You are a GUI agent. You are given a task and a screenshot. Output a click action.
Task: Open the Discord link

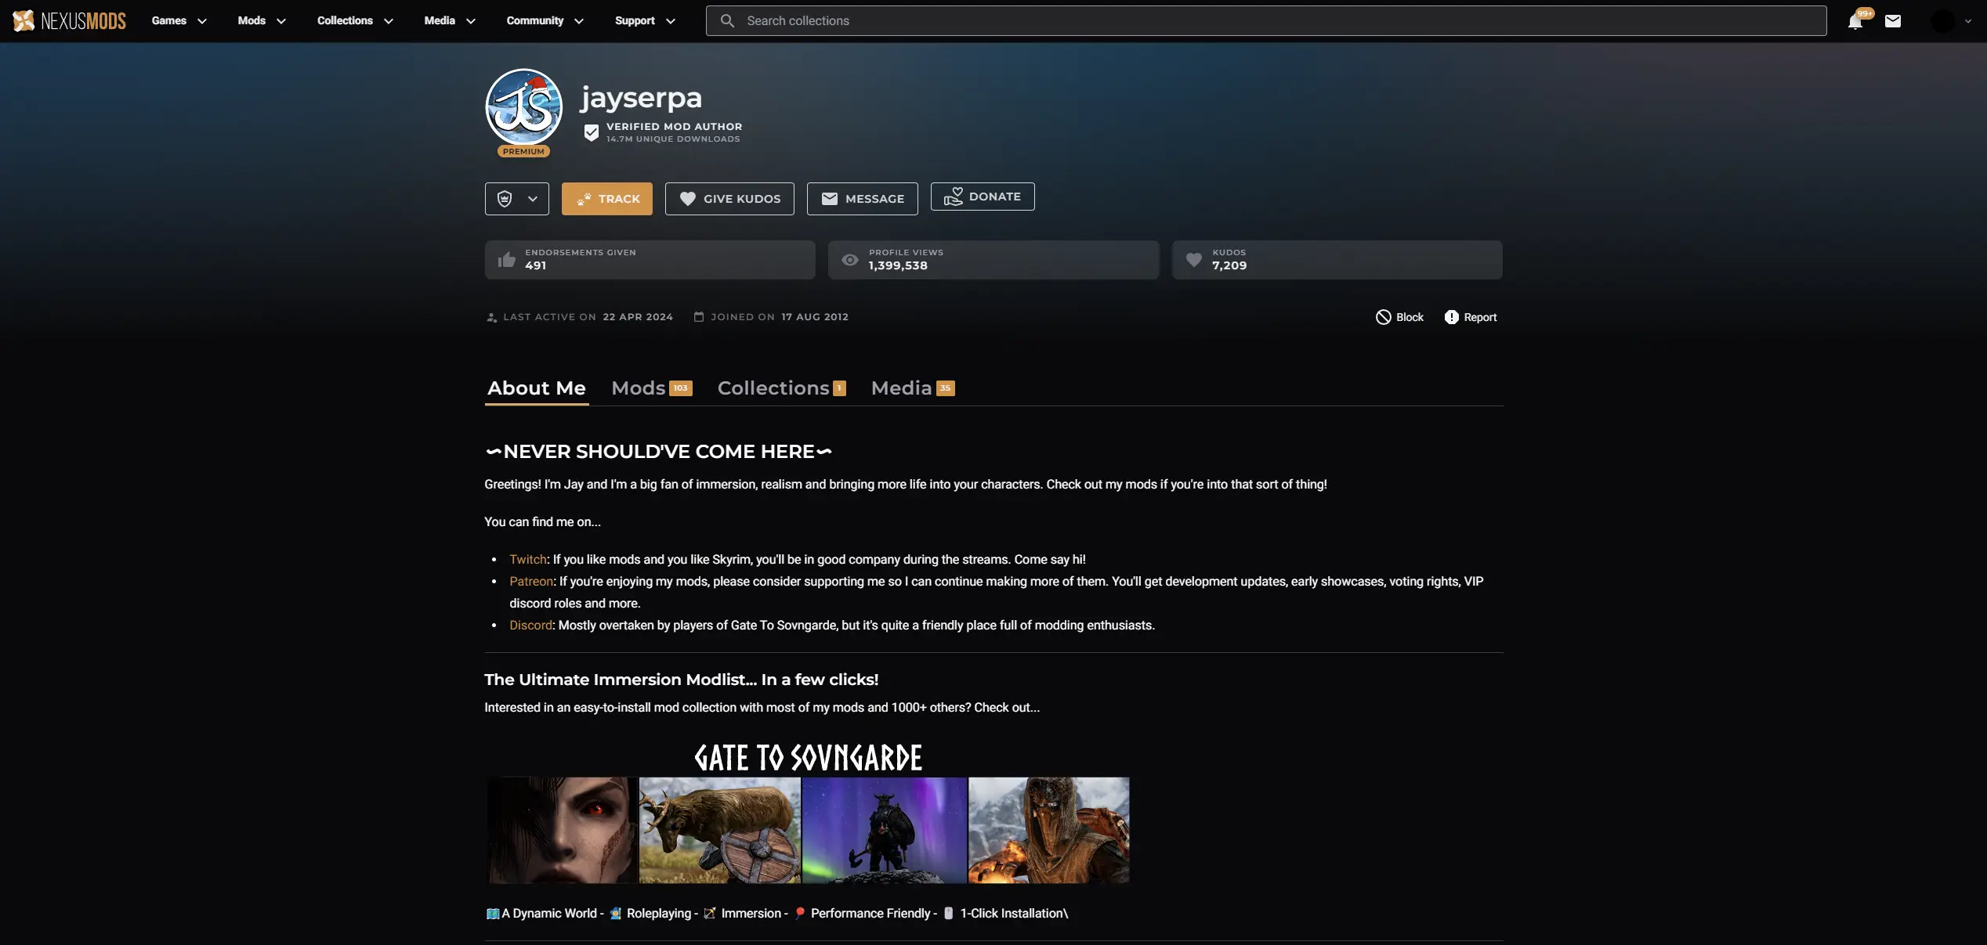click(x=531, y=626)
